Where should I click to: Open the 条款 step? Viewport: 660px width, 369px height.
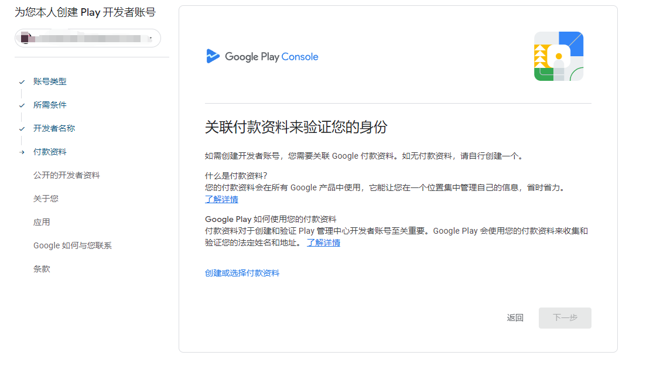click(42, 269)
